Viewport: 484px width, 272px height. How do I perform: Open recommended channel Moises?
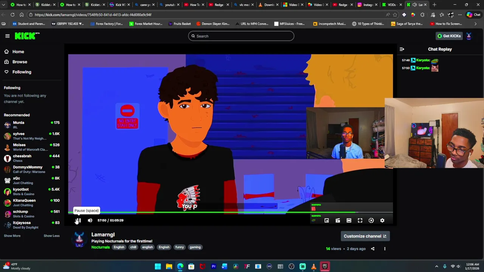click(32, 147)
